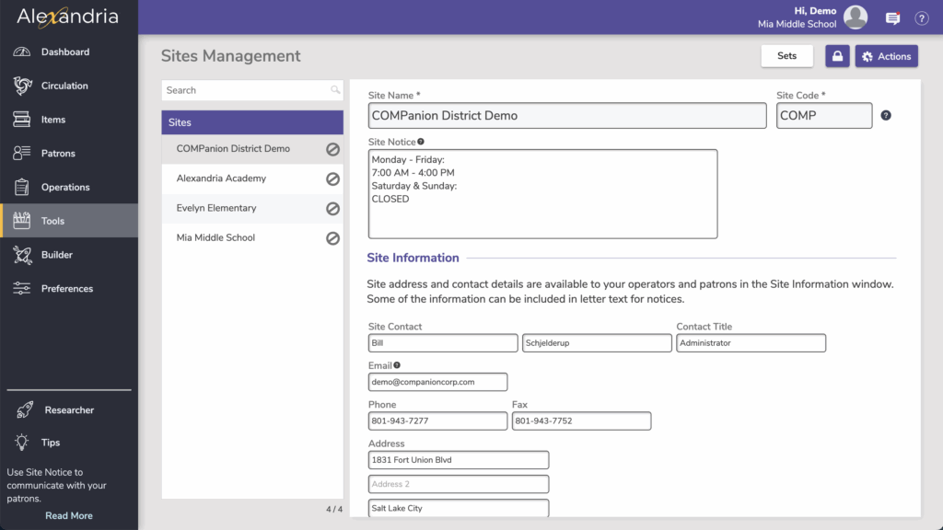
Task: Open the messages chat icon
Action: 893,18
